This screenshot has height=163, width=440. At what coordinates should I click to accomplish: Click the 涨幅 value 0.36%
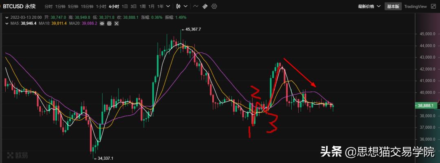tap(157, 18)
